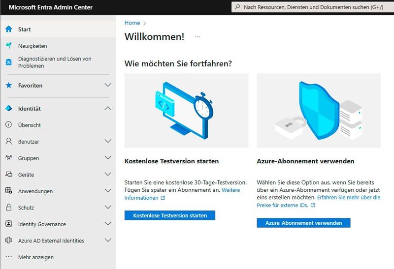Click the Gruppen people icon
Screen dimensions: 394x269
8,158
